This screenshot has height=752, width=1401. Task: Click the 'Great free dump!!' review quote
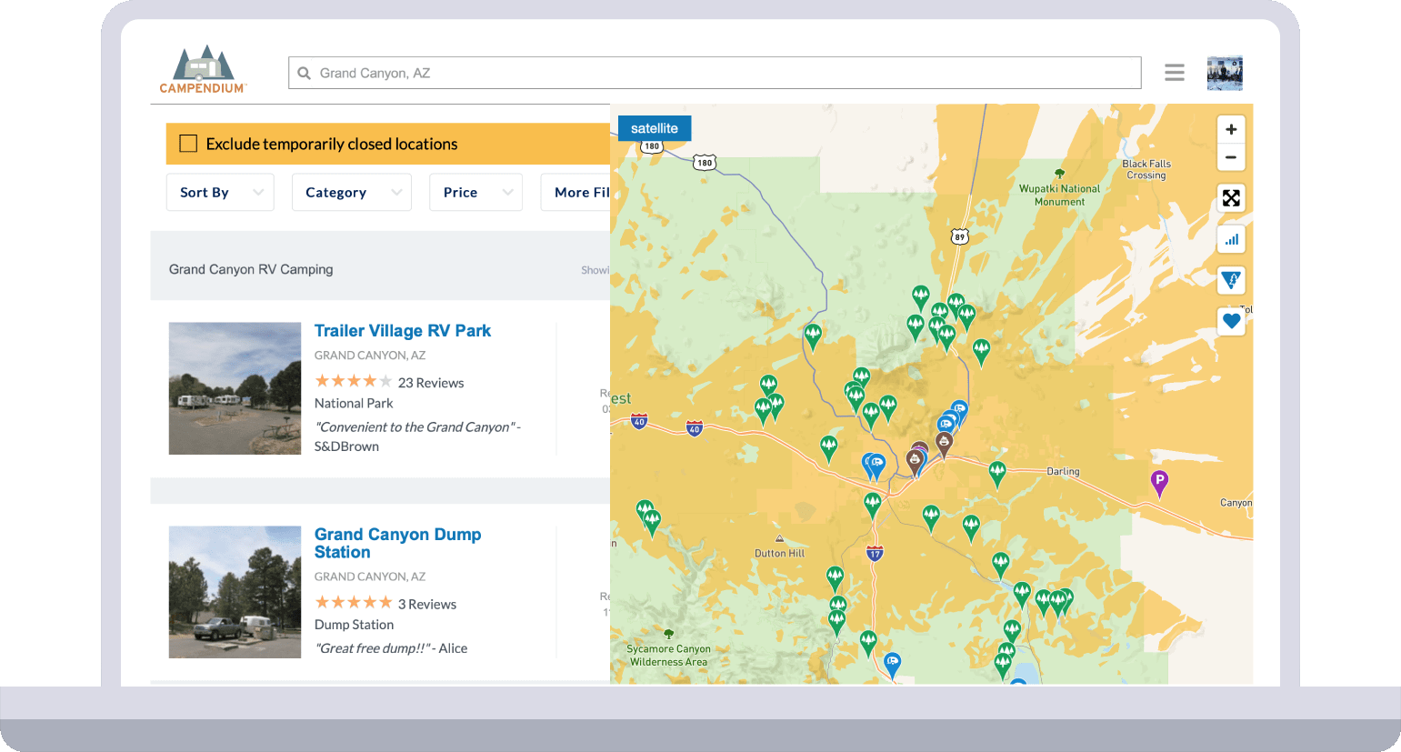(x=372, y=648)
